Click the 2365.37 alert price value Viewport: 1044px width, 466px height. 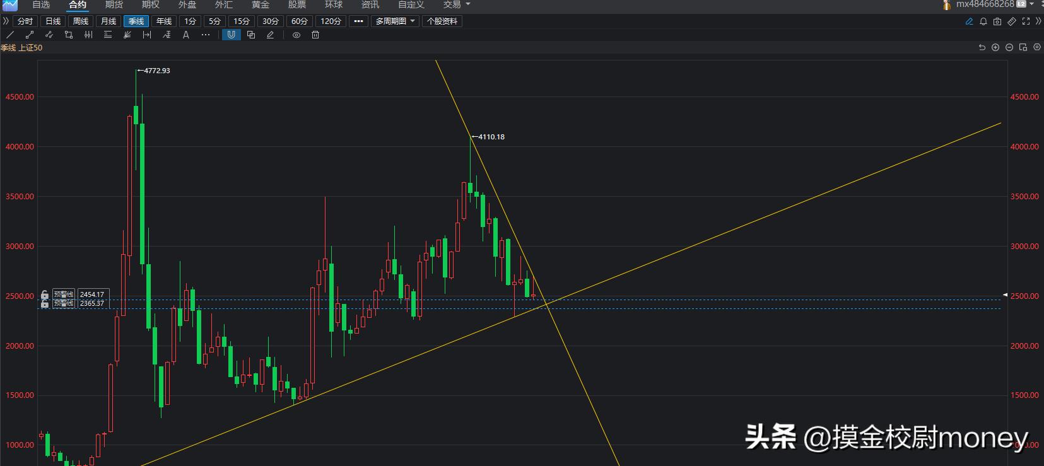[92, 303]
